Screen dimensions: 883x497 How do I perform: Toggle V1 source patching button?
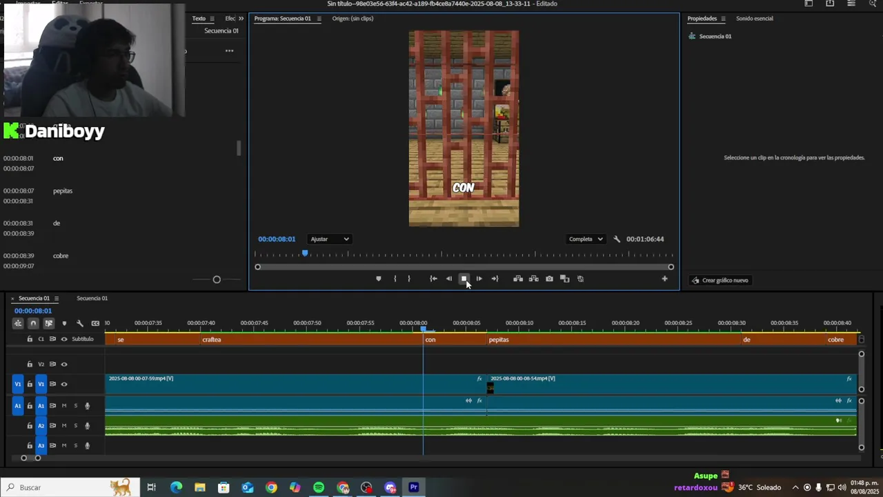(x=18, y=384)
